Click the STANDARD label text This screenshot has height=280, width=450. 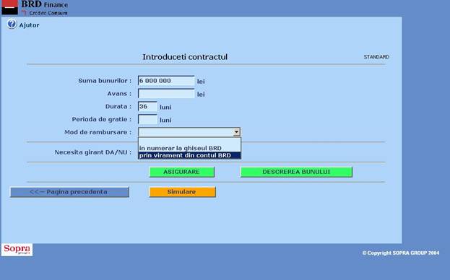[x=376, y=57]
